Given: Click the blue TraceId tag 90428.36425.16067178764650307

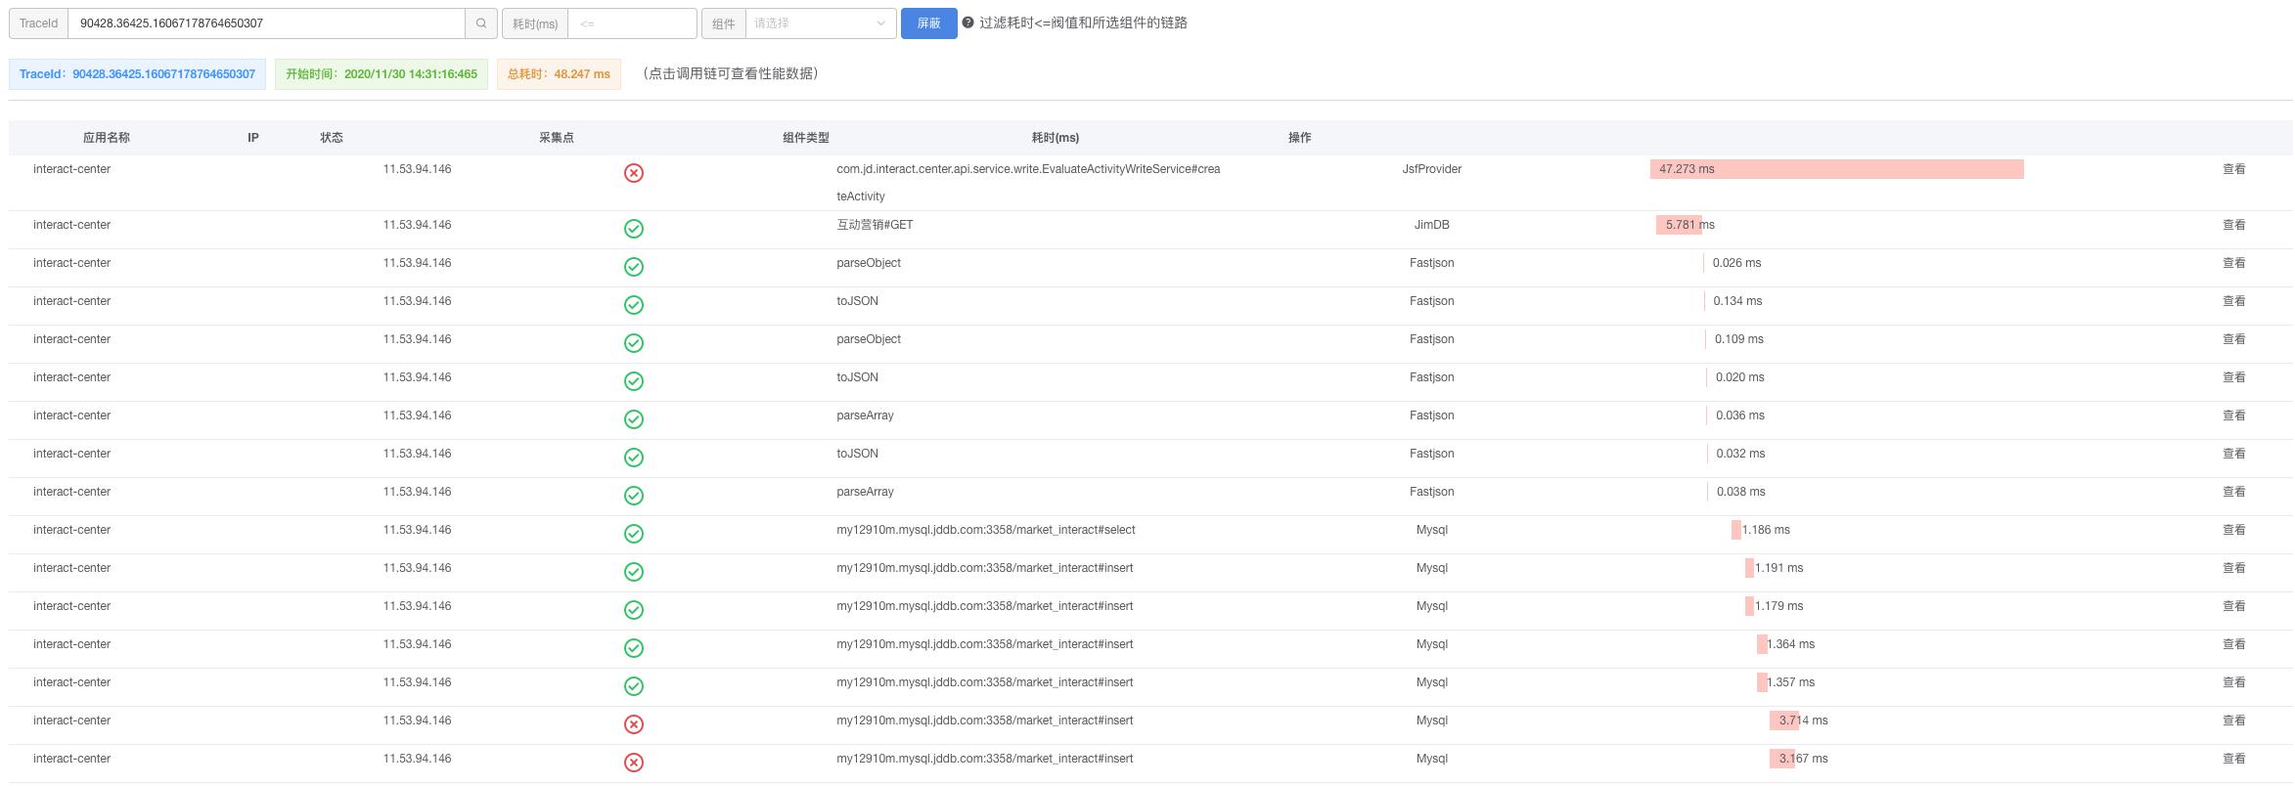Looking at the screenshot, I should pos(137,74).
